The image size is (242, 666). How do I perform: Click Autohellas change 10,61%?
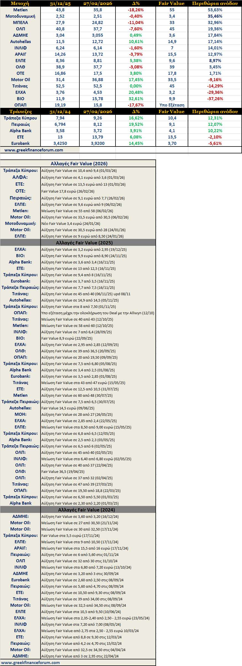click(x=136, y=42)
